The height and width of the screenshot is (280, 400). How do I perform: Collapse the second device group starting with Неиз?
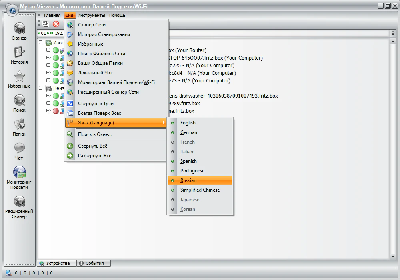click(x=41, y=88)
